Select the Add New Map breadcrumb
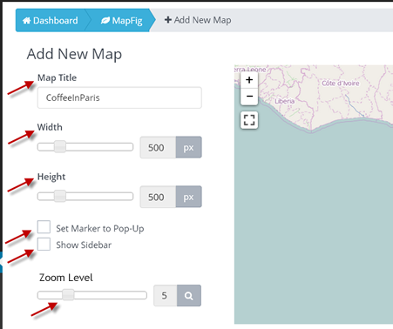Image resolution: width=393 pixels, height=329 pixels. click(x=198, y=20)
